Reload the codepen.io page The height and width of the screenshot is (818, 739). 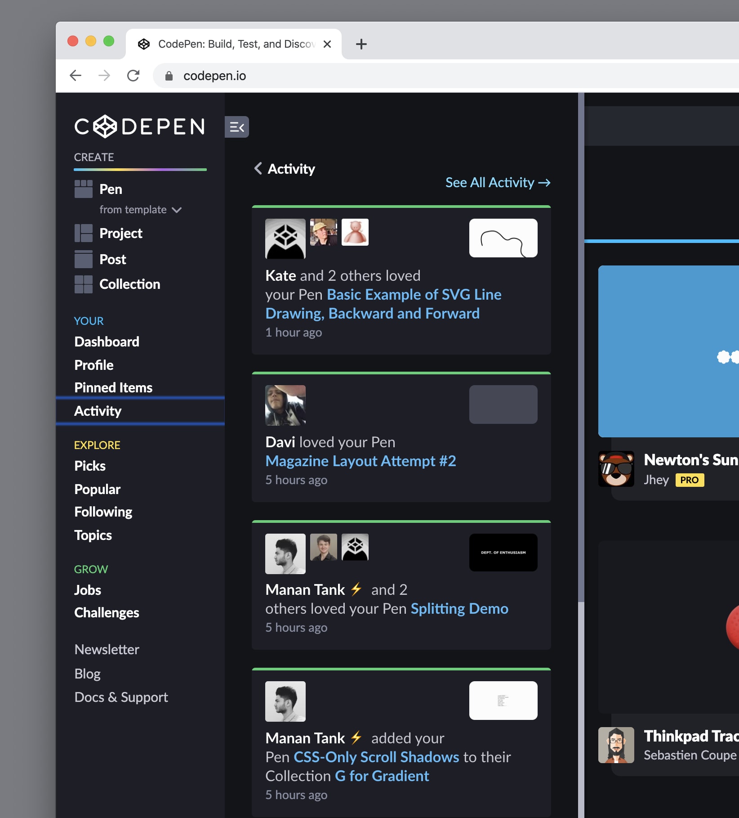pyautogui.click(x=133, y=76)
